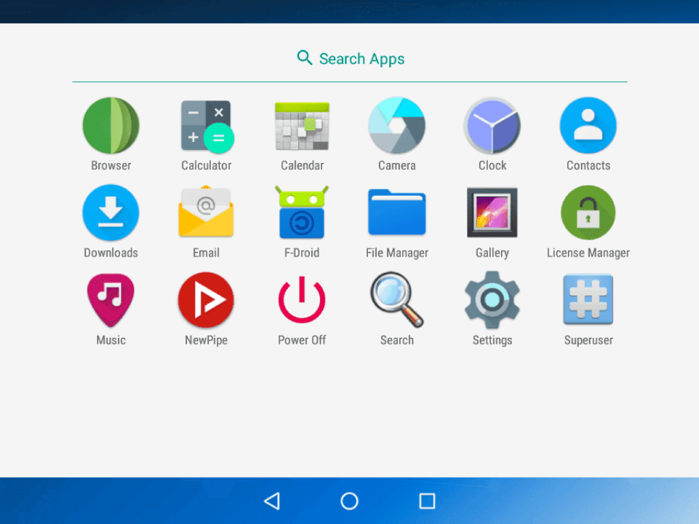The height and width of the screenshot is (524, 699).
Task: Click the Search Apps field
Action: pos(350,59)
